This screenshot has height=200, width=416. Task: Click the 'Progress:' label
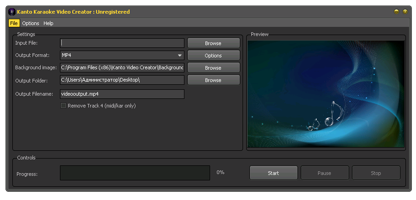tap(27, 174)
